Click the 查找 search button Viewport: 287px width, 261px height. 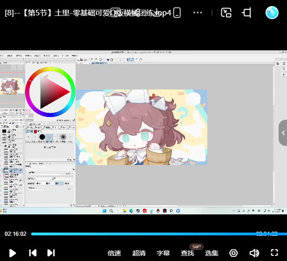click(x=187, y=253)
